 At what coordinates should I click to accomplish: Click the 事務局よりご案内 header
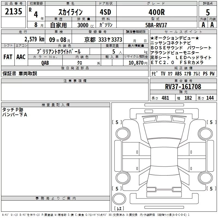point(56,198)
